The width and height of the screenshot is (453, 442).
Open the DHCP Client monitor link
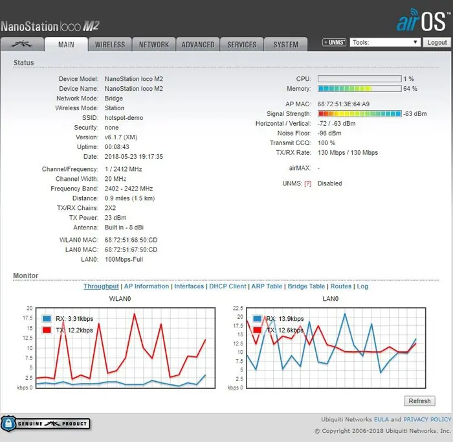coord(227,286)
